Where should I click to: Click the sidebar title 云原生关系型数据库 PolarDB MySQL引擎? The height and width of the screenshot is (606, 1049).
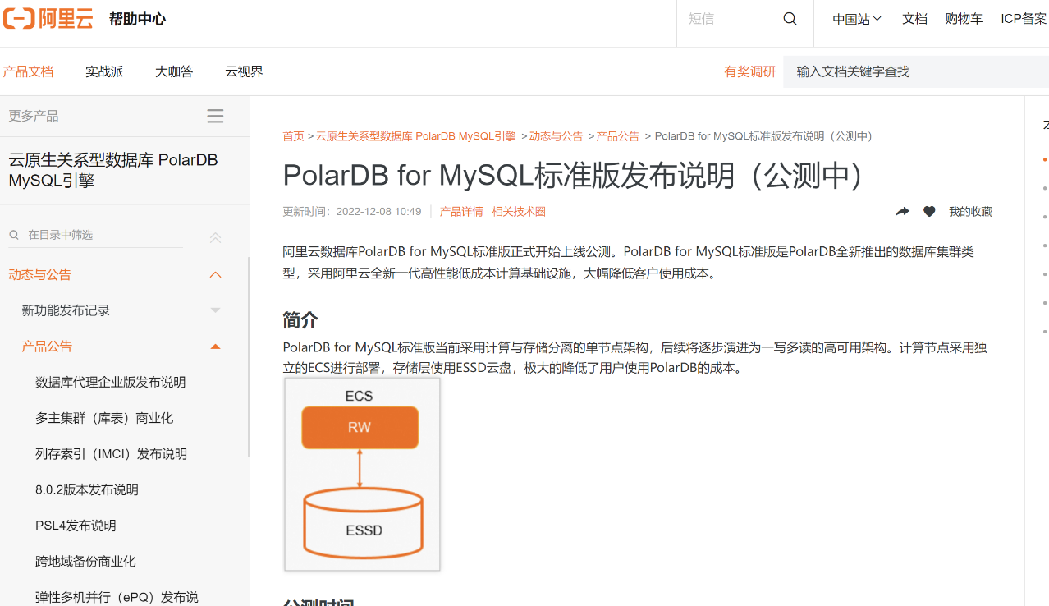tap(113, 170)
